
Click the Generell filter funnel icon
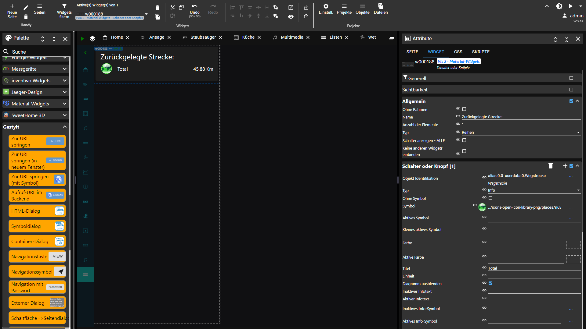[x=405, y=78]
